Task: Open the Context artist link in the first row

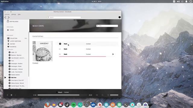Action: point(88,44)
